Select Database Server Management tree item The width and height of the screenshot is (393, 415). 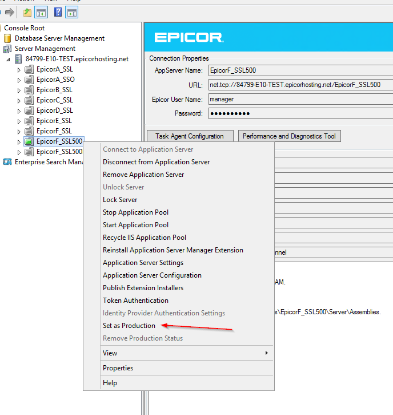(x=59, y=38)
